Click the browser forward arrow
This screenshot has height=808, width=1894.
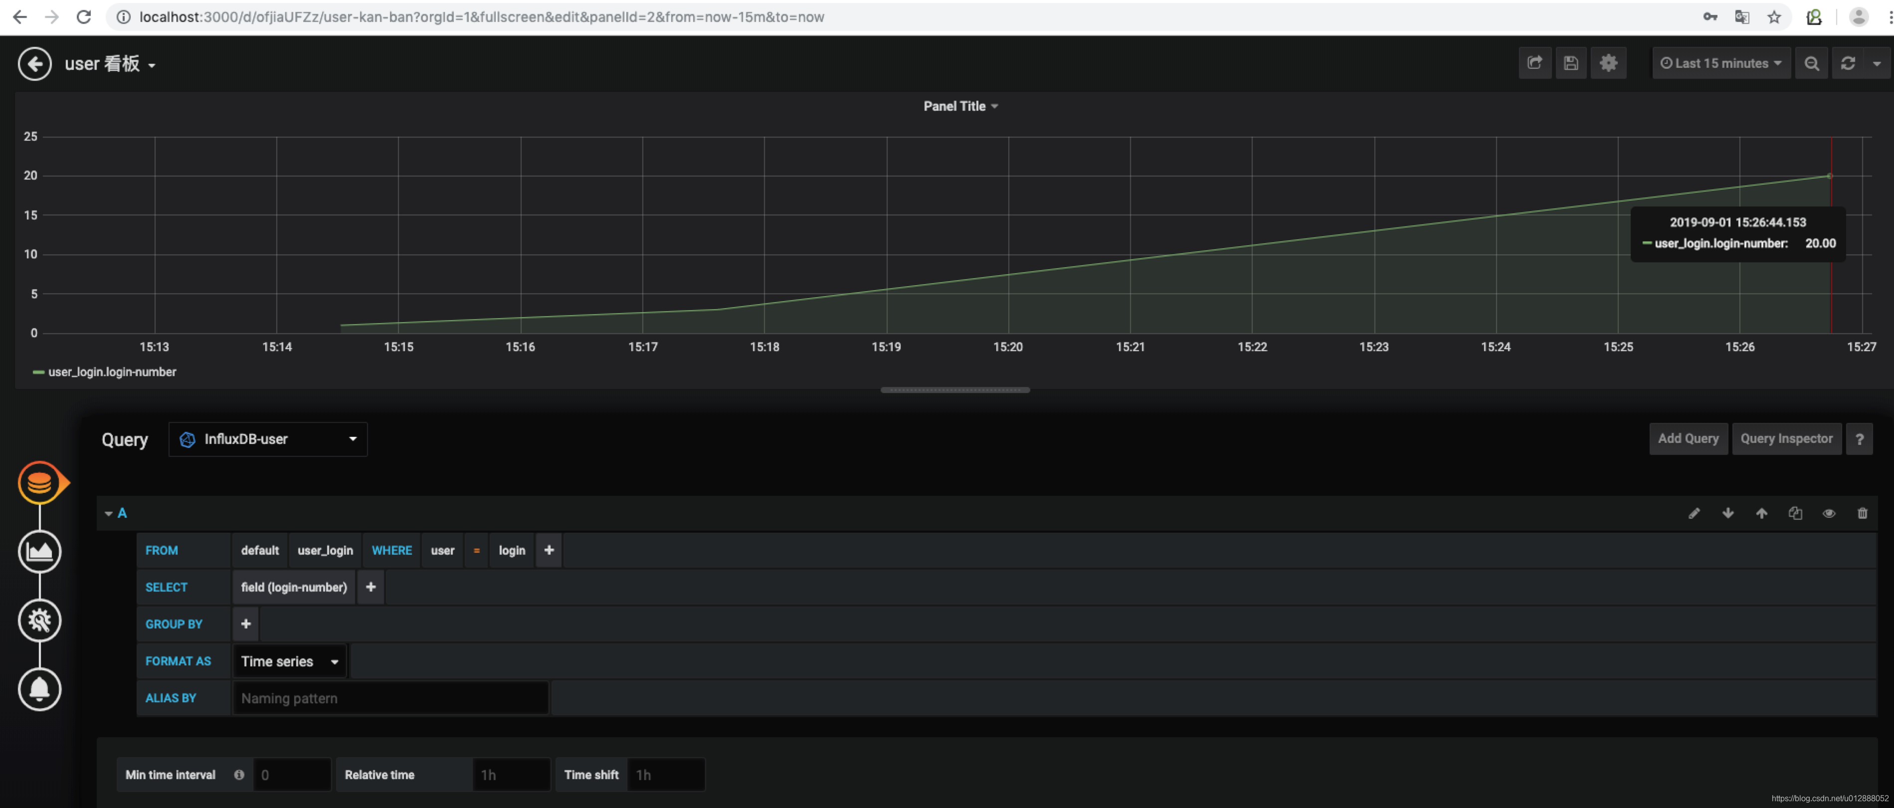click(x=51, y=17)
